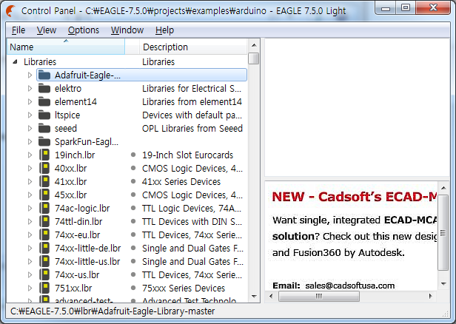This screenshot has height=324, width=456.
Task: Expand the SparkFun-Eagl folder
Action: pos(30,141)
